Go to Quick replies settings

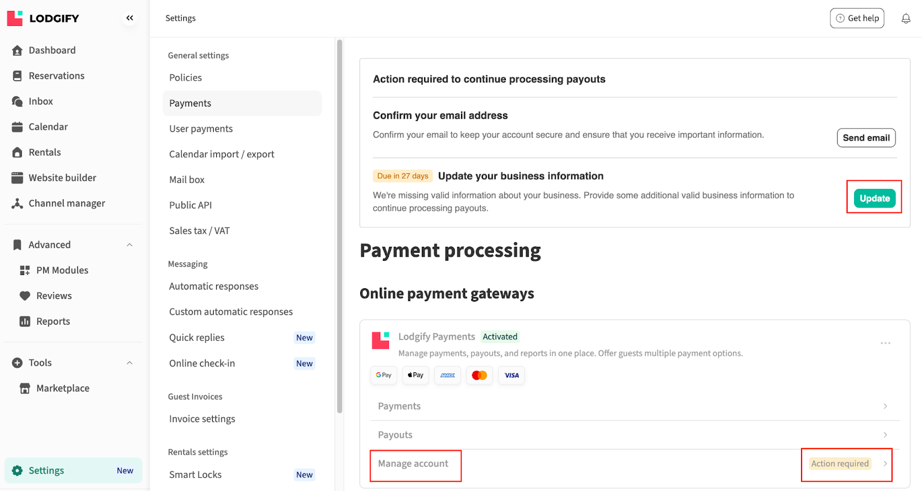click(197, 338)
